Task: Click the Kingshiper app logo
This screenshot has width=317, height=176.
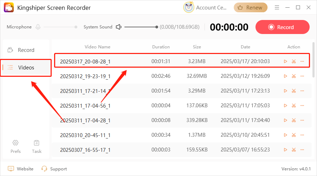Action: point(9,7)
